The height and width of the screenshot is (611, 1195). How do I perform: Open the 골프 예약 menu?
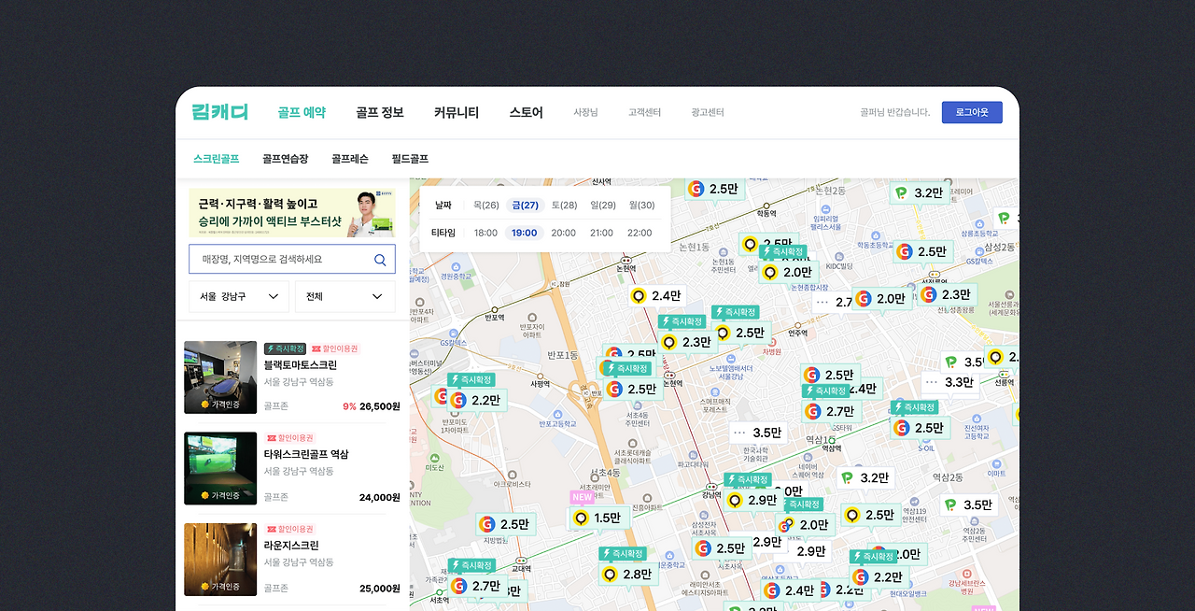tap(302, 112)
